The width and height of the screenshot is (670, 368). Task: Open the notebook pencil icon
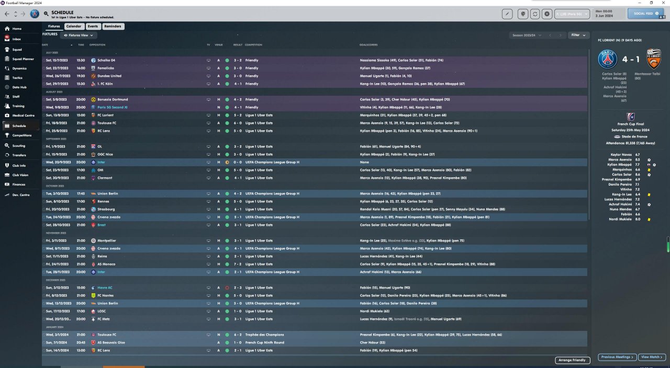507,14
